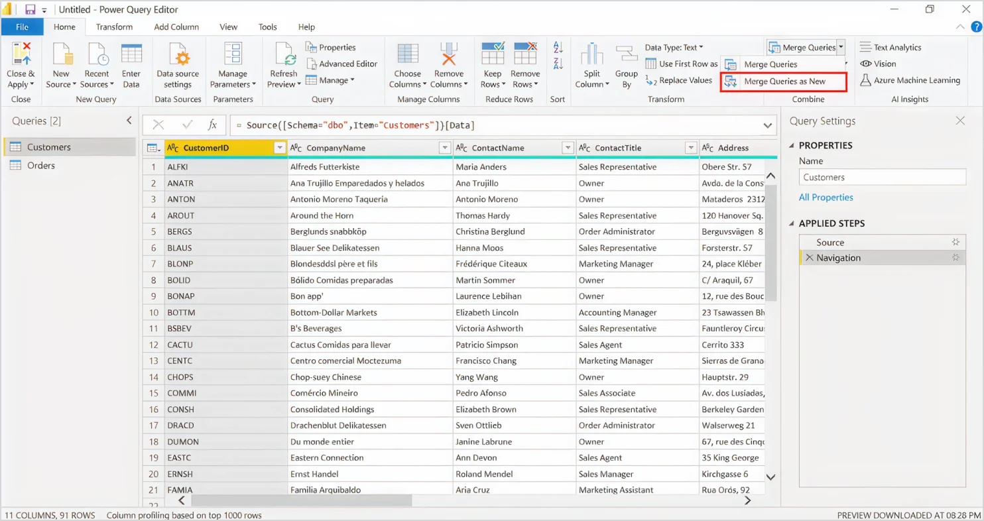Screen dimensions: 984x521
Task: Choose Merge Queries as New
Action: pyautogui.click(x=783, y=82)
